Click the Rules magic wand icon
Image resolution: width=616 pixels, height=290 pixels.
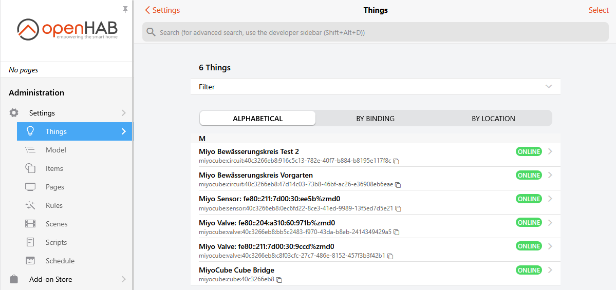[x=30, y=205]
